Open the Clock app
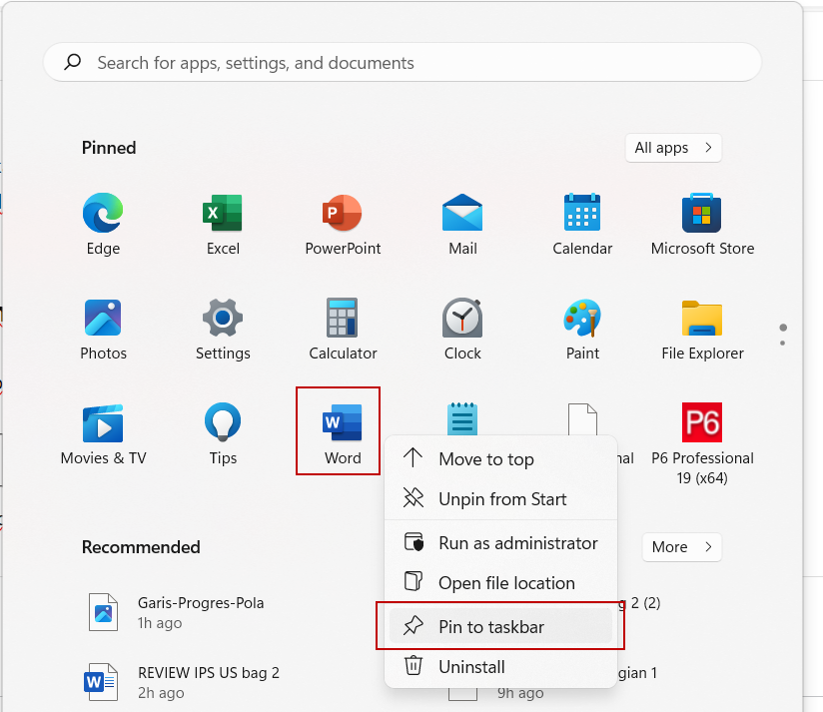Viewport: 823px width, 712px height. (x=462, y=329)
